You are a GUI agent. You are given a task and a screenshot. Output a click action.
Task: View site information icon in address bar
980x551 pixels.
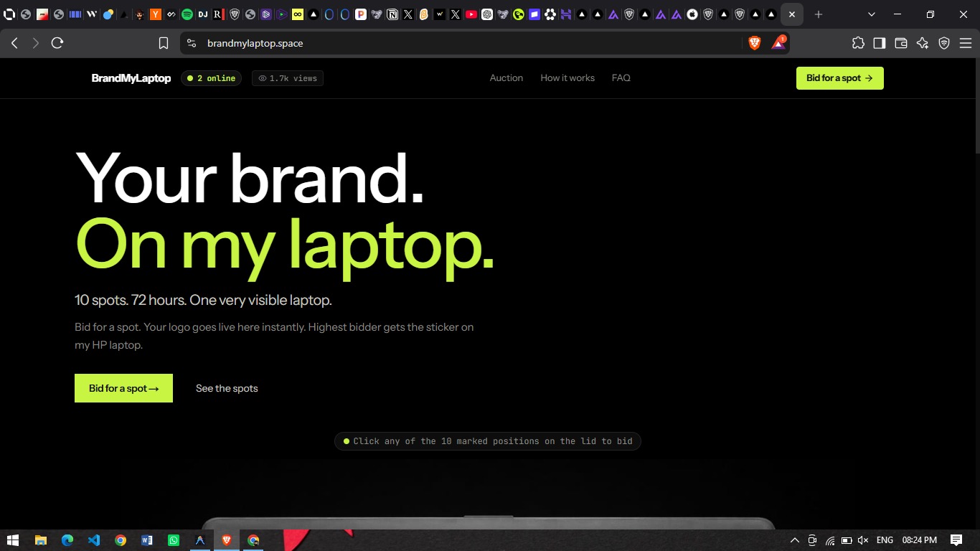[x=192, y=43]
